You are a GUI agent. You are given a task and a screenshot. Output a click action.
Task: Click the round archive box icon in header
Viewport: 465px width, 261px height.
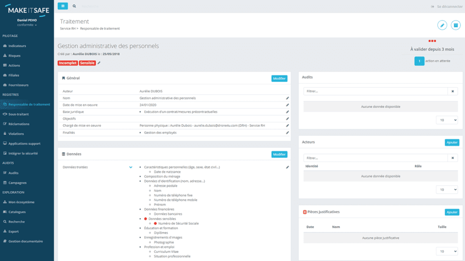tap(455, 25)
